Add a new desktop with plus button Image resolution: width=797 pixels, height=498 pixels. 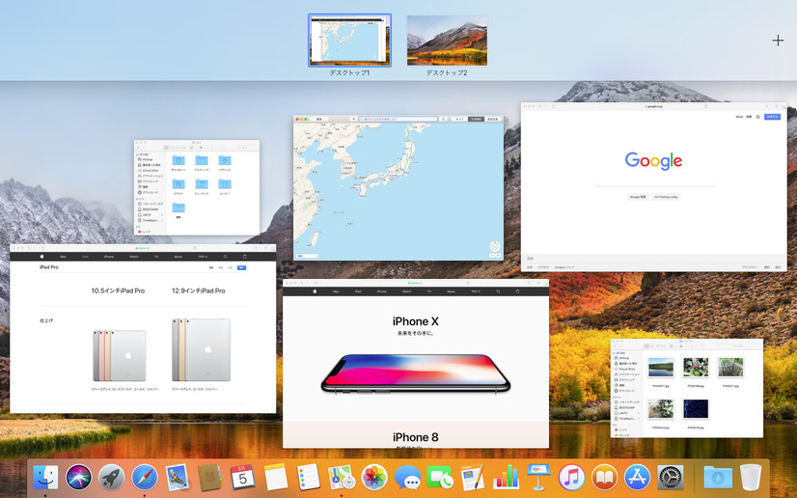[x=778, y=41]
